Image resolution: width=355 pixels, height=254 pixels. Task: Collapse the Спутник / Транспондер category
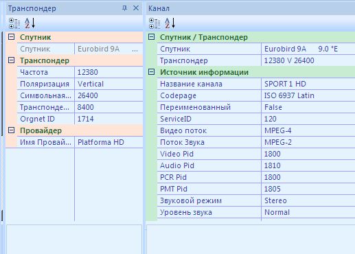tap(151, 37)
